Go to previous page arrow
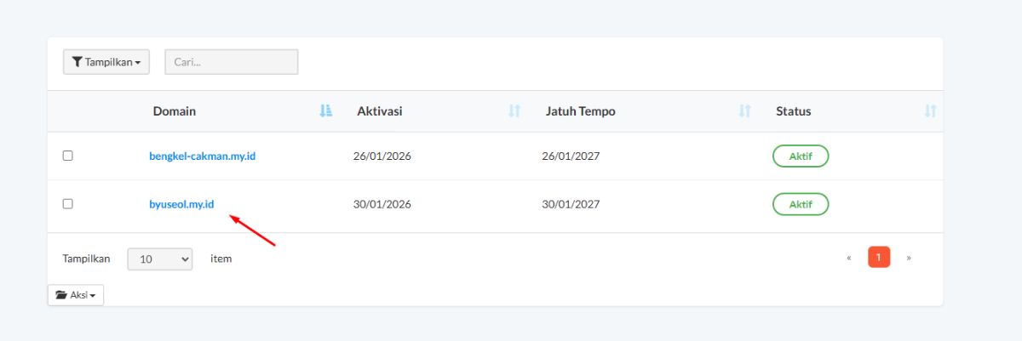This screenshot has width=1022, height=341. (x=849, y=258)
